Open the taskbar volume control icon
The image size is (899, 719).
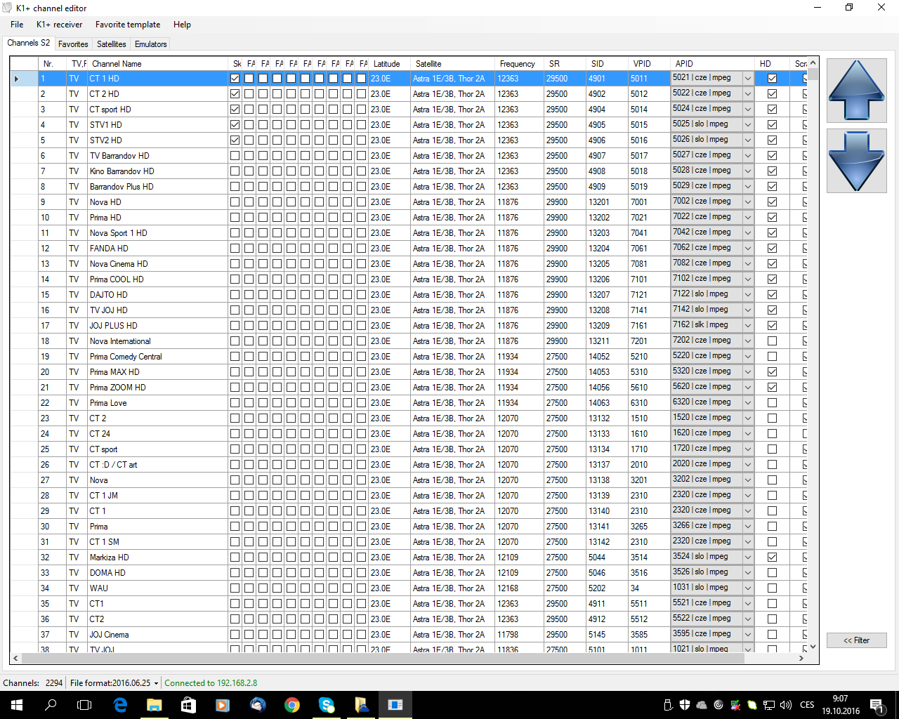coord(786,705)
